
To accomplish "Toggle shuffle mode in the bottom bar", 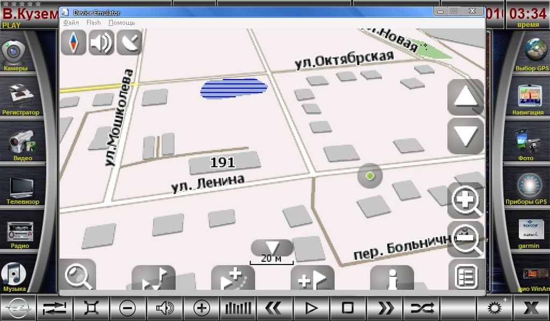I will pos(421,308).
